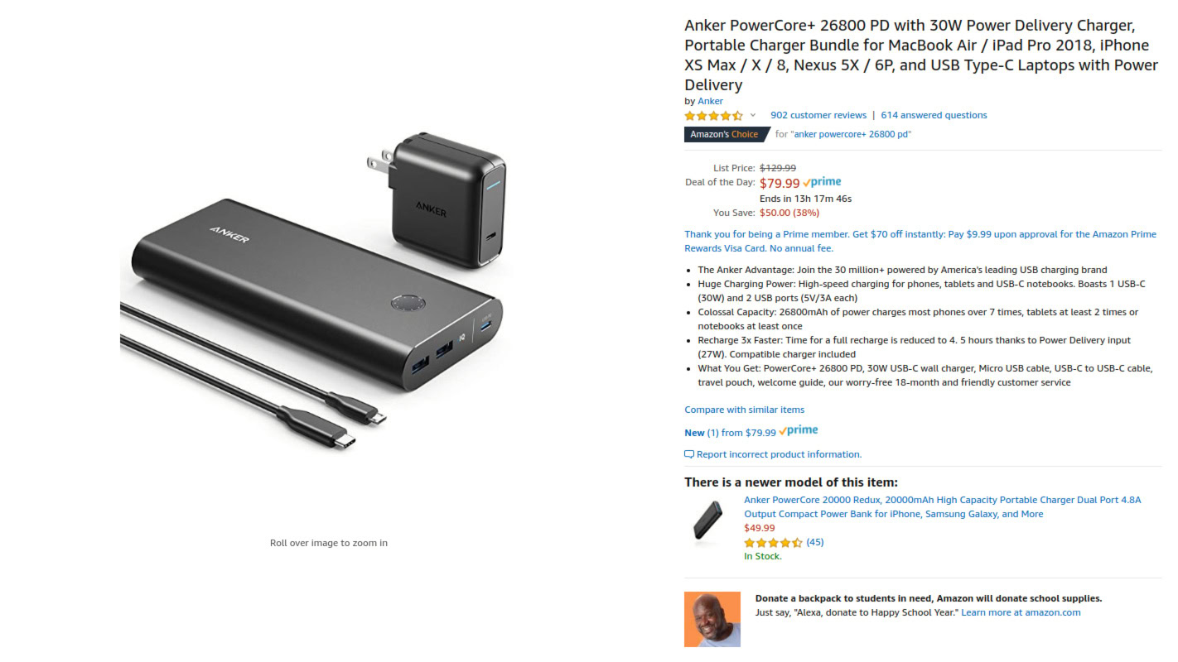Click Report incorrect product information
Viewport: 1178px width, 662px height.
tap(779, 454)
